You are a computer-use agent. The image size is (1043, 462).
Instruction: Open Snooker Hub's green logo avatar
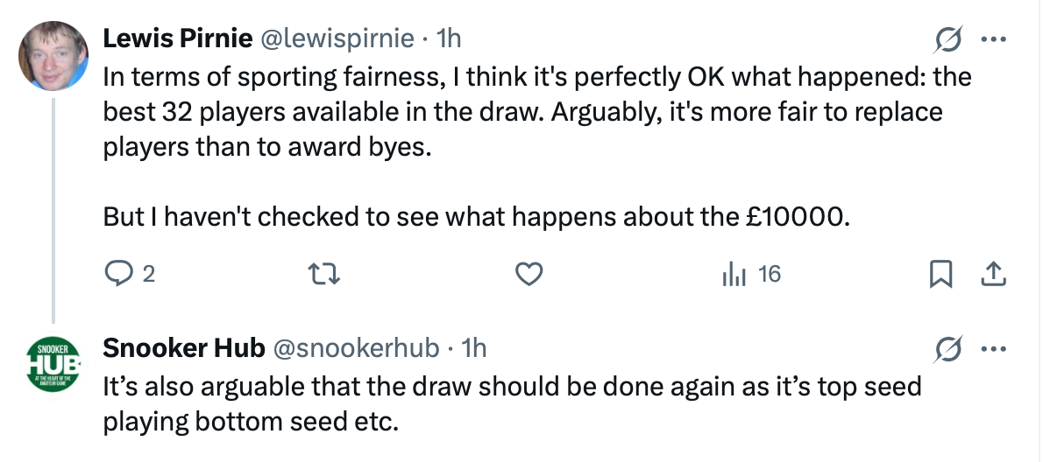(x=53, y=365)
